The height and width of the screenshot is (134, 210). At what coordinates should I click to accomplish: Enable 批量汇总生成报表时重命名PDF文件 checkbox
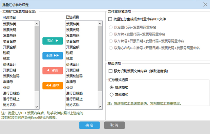click(x=110, y=19)
